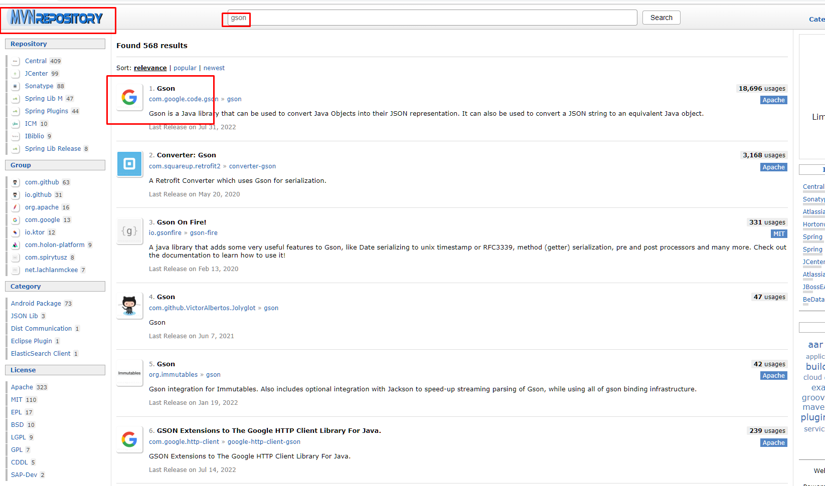The width and height of the screenshot is (825, 486).
Task: Click the MIT license badge on Gson On Fire!
Action: click(x=779, y=234)
